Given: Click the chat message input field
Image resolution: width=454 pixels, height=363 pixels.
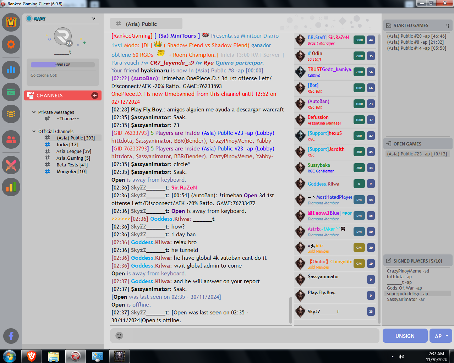Looking at the screenshot, I should 245,336.
